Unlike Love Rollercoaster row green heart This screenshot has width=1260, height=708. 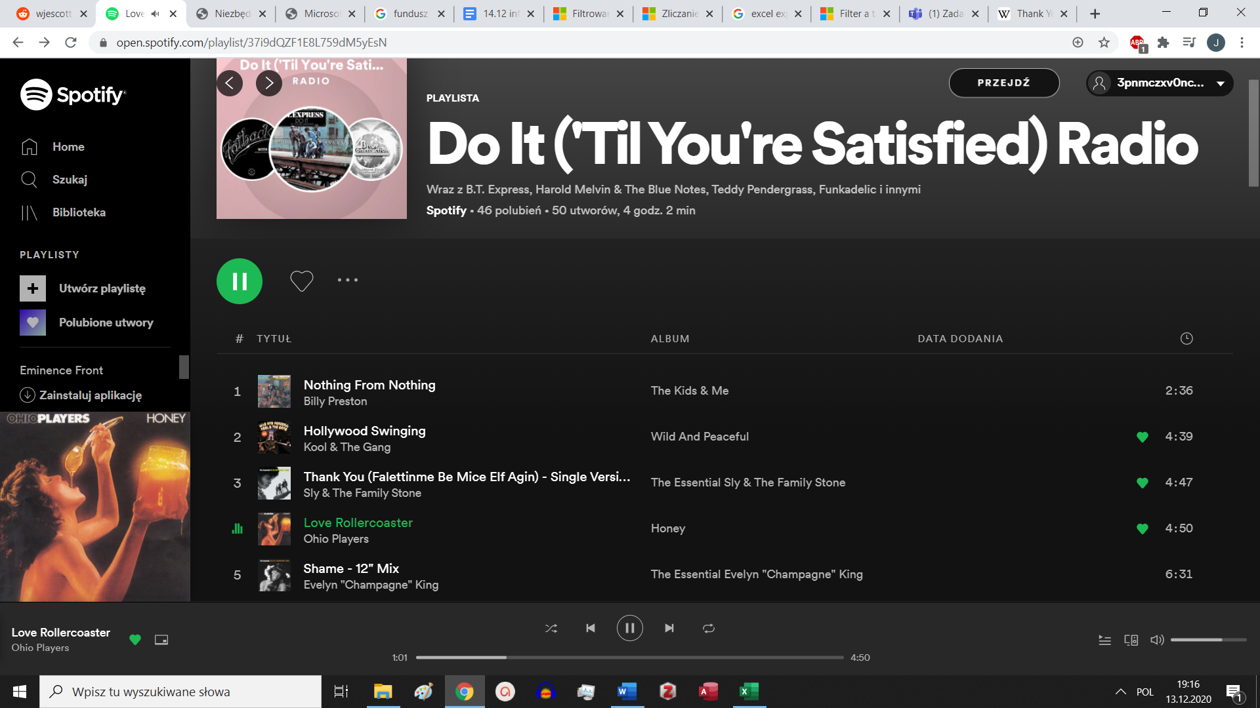pyautogui.click(x=1143, y=529)
